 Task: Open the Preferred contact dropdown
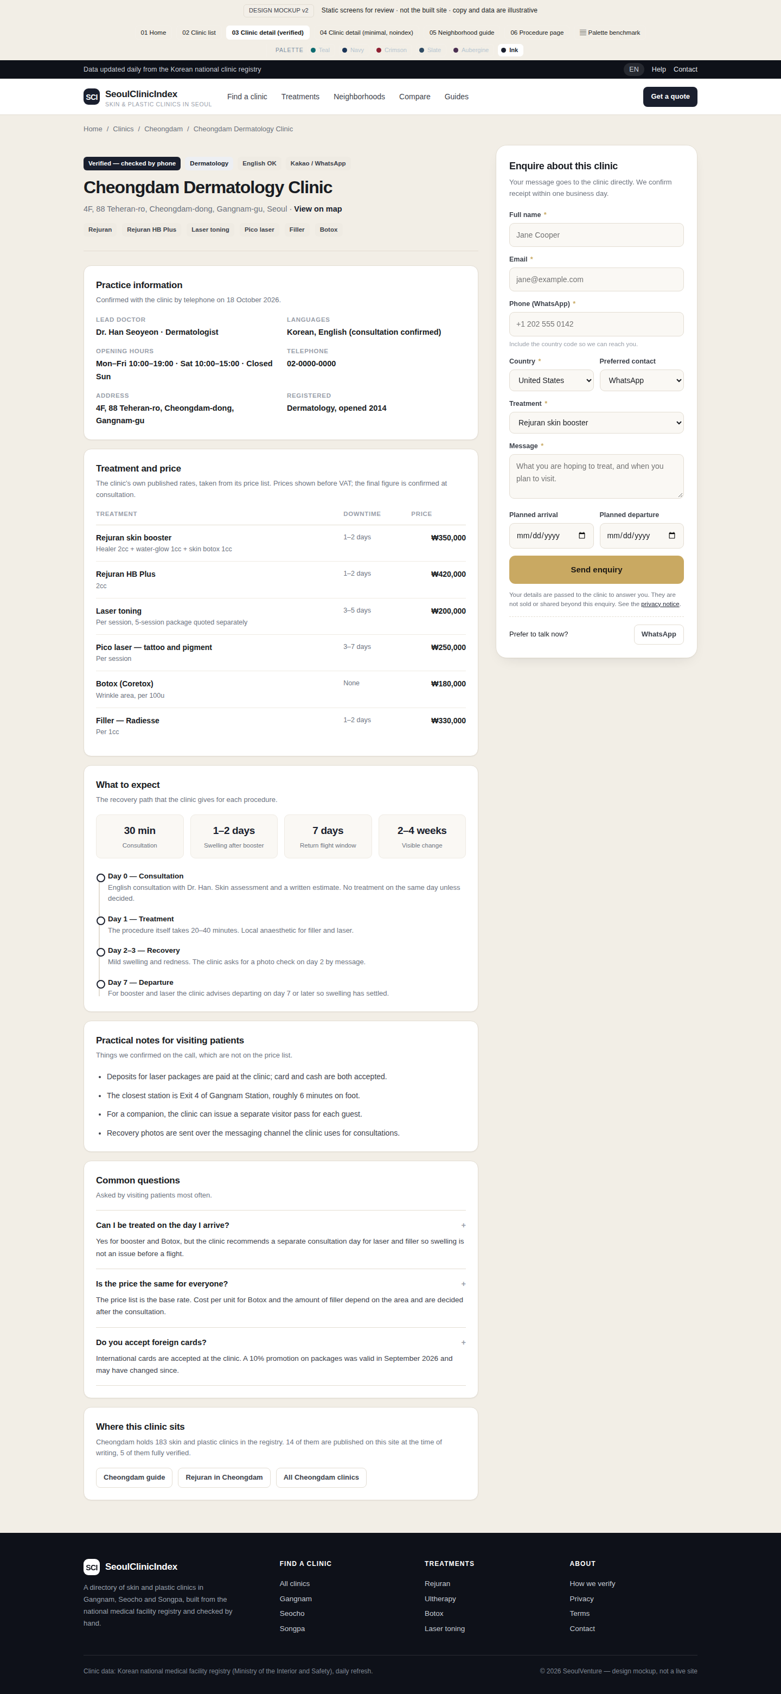pos(641,380)
